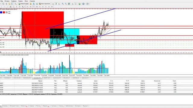Image resolution: width=193 pixels, height=108 pixels.
Task: Switch timeframe to H4
Action: click(x=43, y=7)
